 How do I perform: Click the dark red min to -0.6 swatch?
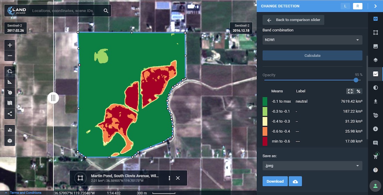pyautogui.click(x=265, y=141)
